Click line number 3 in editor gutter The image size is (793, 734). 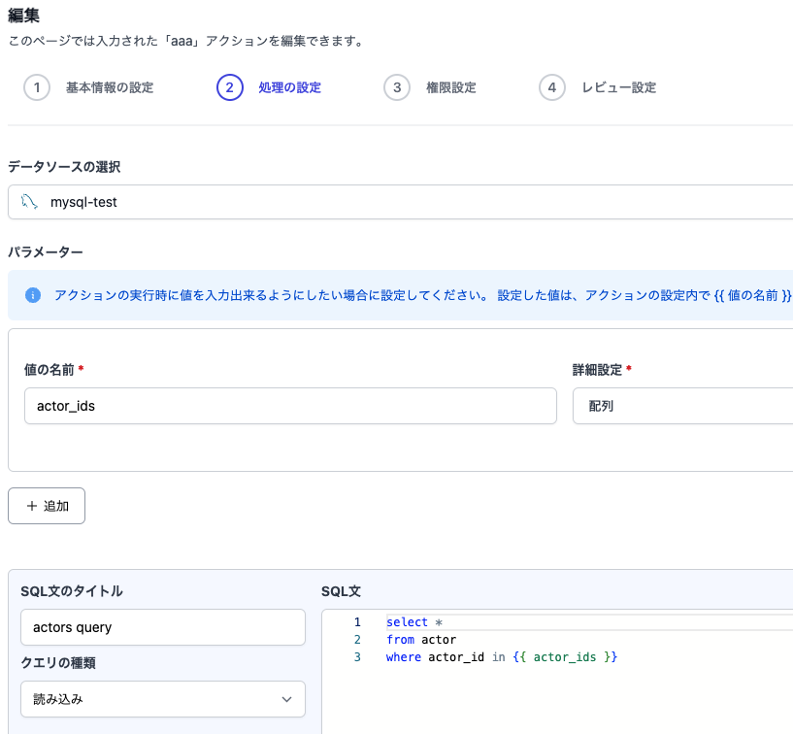[357, 656]
